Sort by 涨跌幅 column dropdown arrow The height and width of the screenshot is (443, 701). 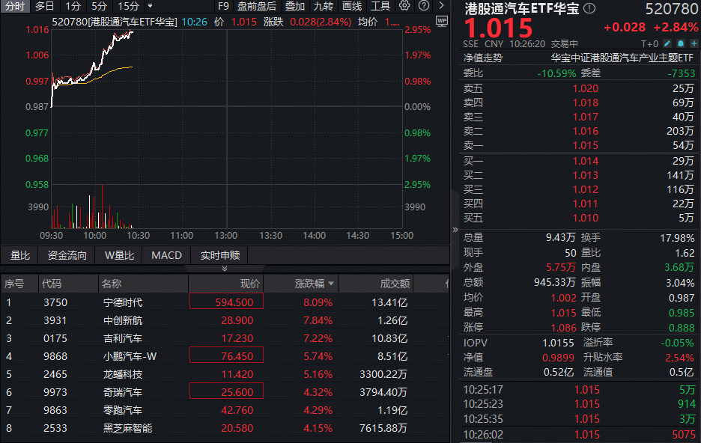click(331, 284)
